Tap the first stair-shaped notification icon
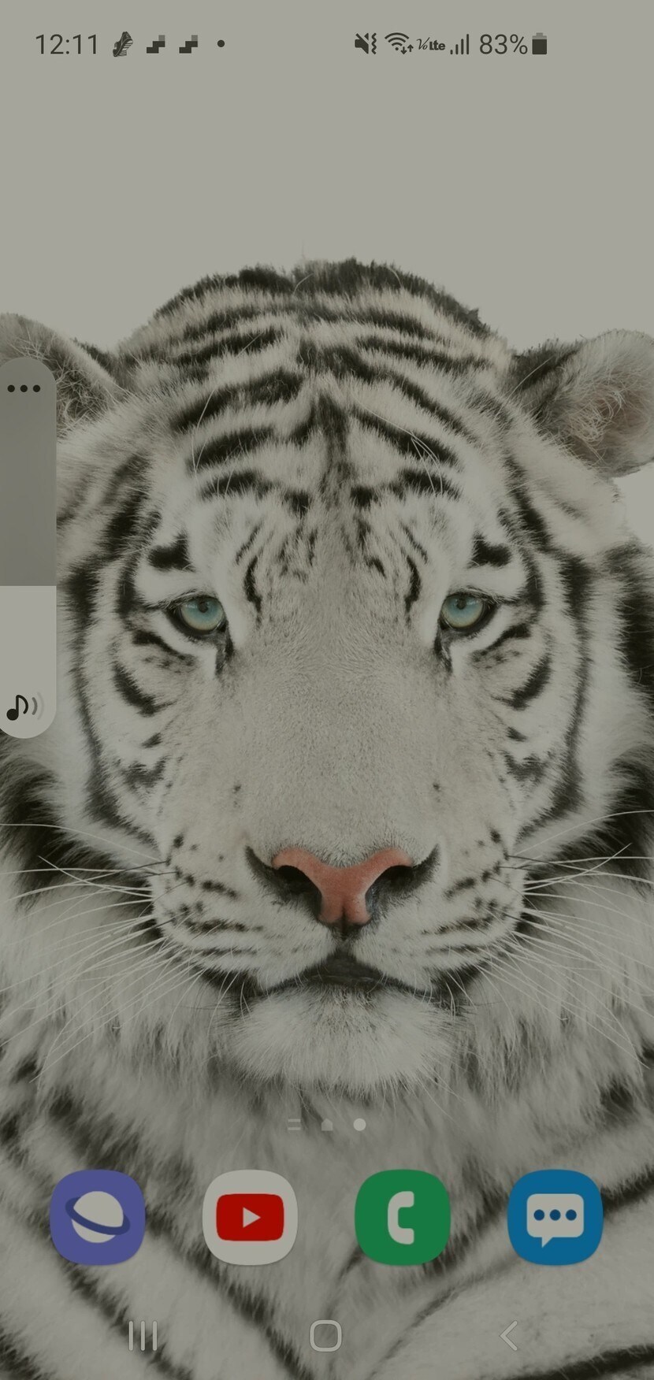This screenshot has height=1380, width=654. (156, 44)
